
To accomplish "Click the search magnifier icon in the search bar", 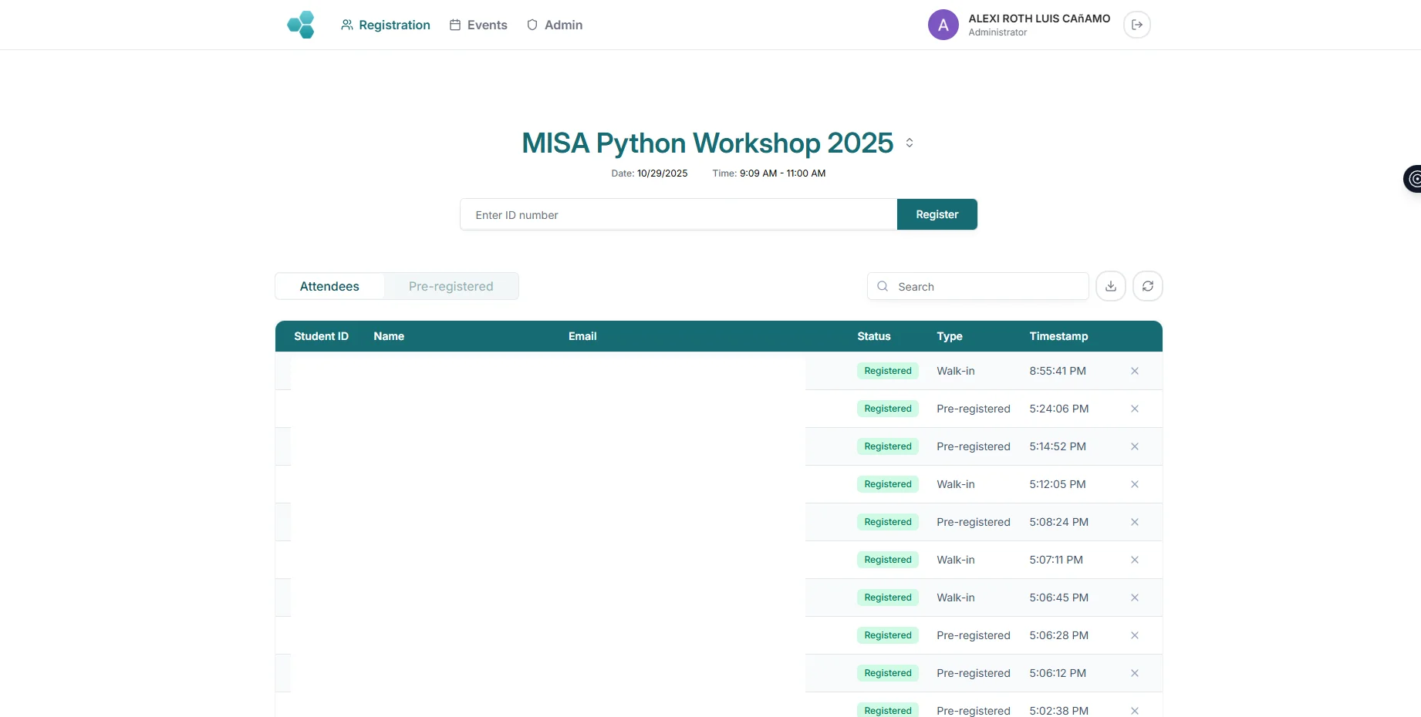I will click(x=882, y=286).
